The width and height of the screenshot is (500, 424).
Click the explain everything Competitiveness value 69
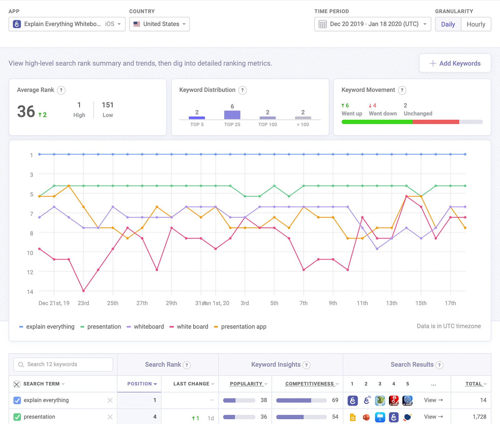[x=335, y=400]
